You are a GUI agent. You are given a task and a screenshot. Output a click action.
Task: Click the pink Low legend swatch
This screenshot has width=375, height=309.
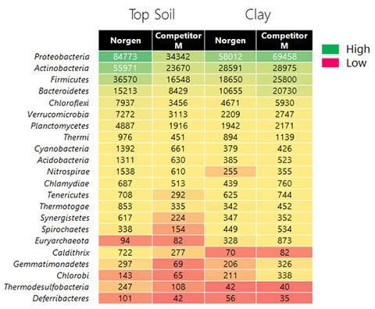(x=330, y=63)
